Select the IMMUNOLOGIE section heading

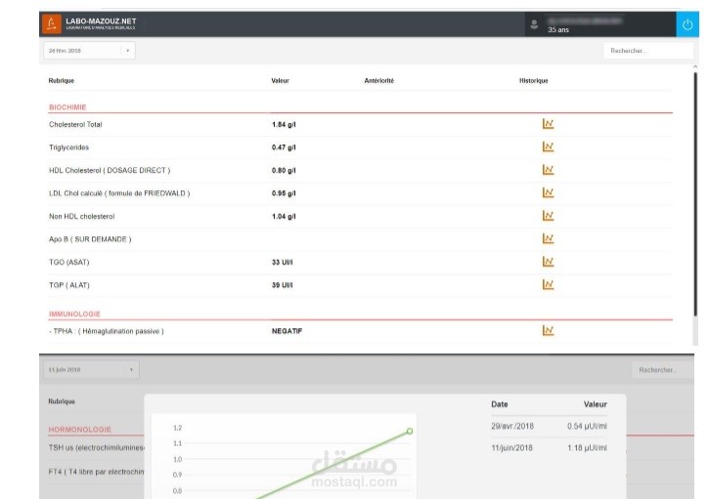click(x=74, y=313)
